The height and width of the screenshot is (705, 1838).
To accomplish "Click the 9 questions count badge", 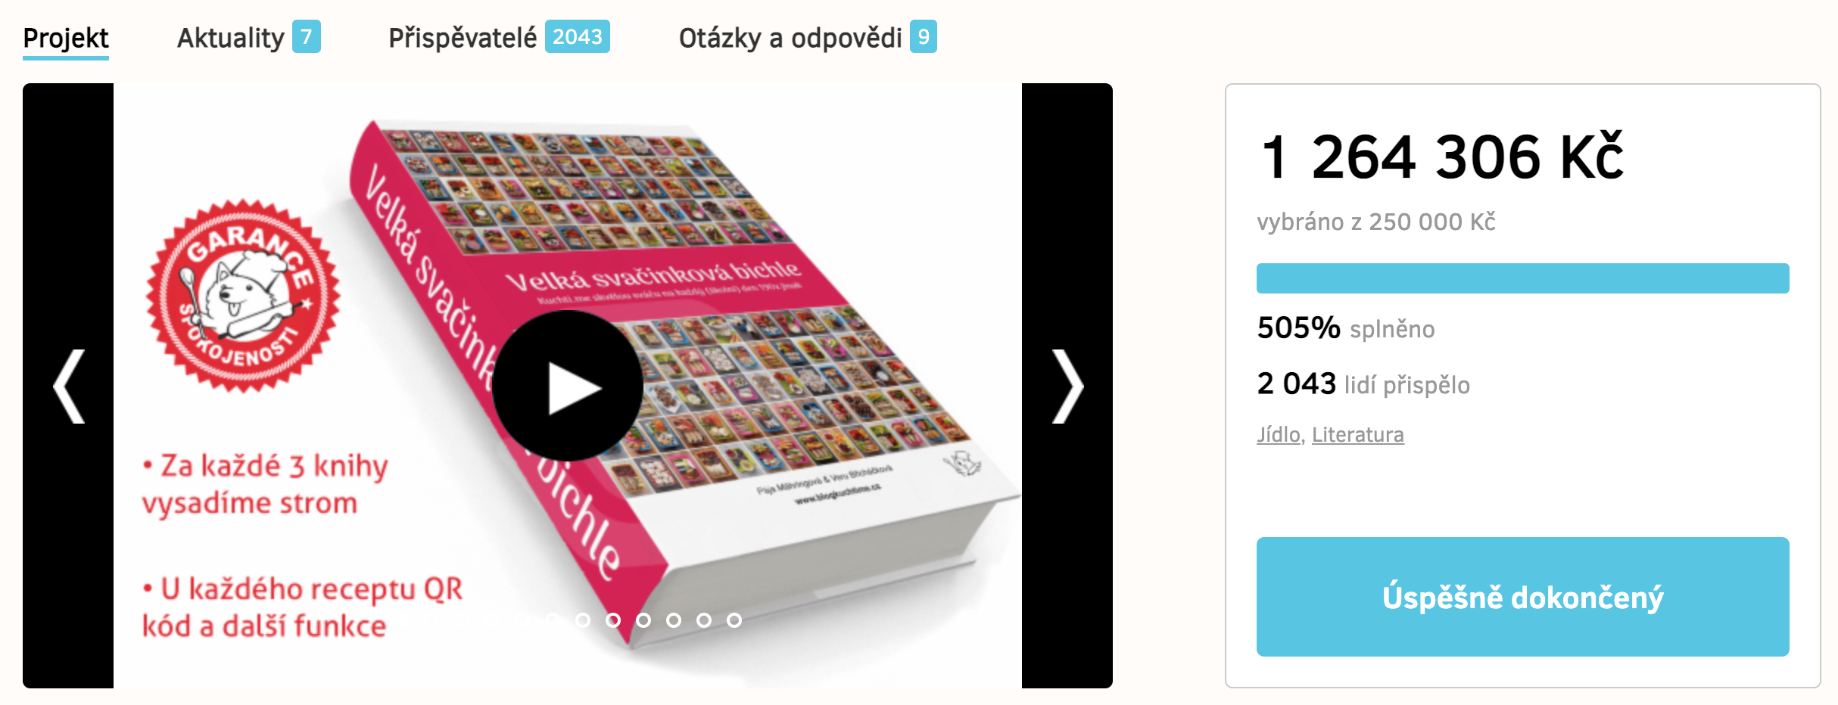I will pyautogui.click(x=924, y=36).
